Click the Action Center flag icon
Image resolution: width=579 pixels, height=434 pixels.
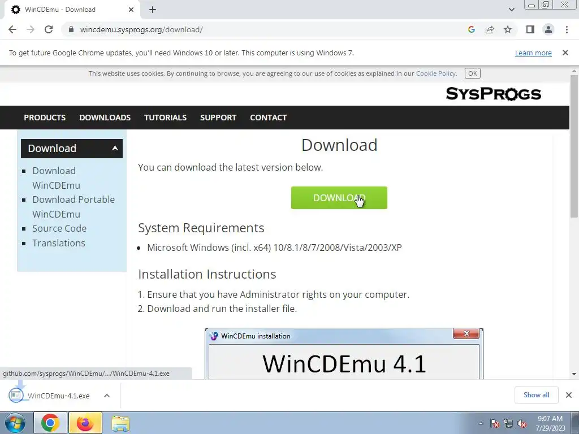click(x=494, y=424)
